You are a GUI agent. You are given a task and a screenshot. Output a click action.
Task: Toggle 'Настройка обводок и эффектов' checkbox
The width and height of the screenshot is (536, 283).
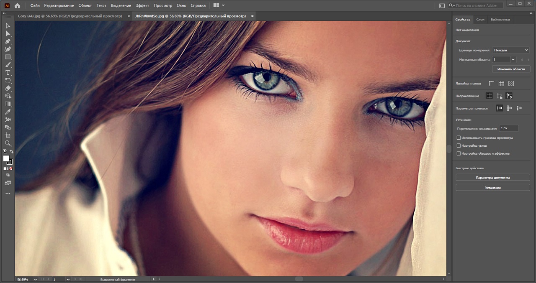pyautogui.click(x=459, y=153)
